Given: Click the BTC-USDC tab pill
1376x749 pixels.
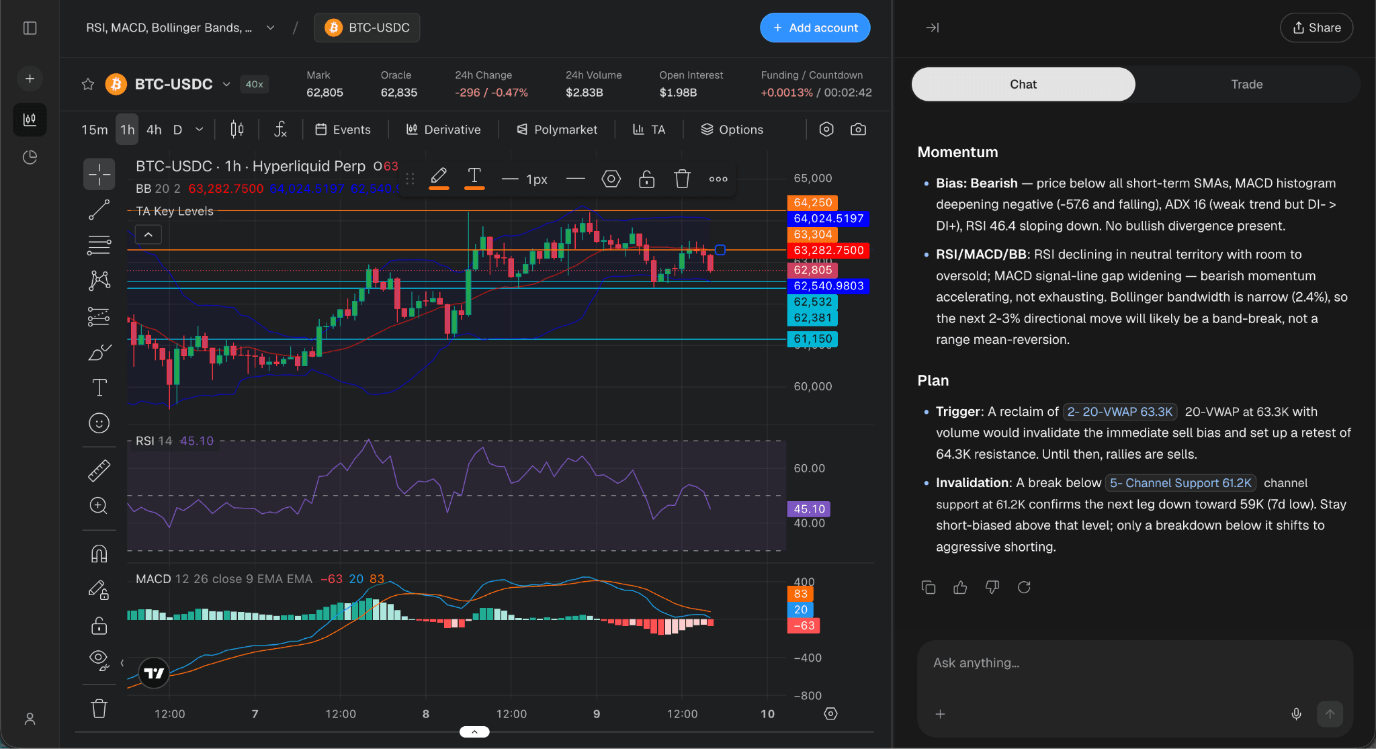Looking at the screenshot, I should (x=367, y=28).
